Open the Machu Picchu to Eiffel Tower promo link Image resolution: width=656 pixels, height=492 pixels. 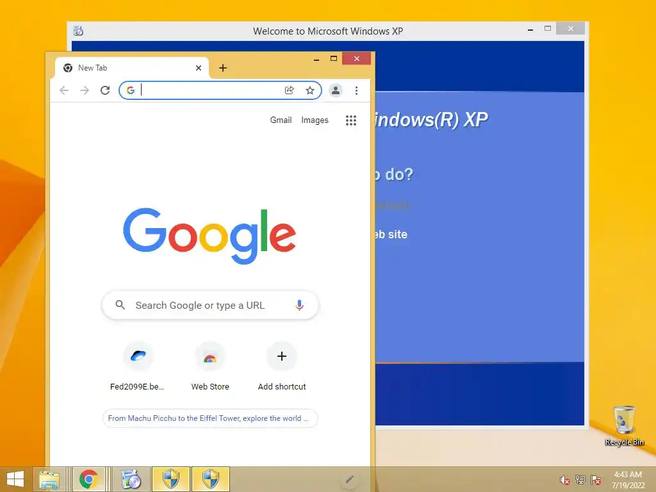210,418
